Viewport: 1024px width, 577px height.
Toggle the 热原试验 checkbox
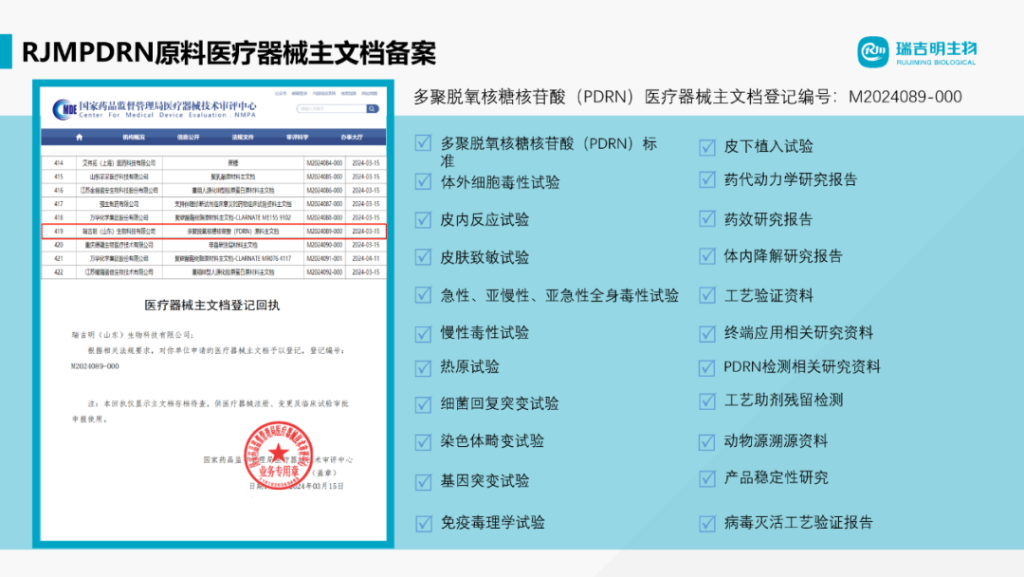pos(423,368)
